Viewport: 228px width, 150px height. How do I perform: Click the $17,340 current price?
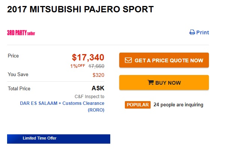(x=88, y=57)
